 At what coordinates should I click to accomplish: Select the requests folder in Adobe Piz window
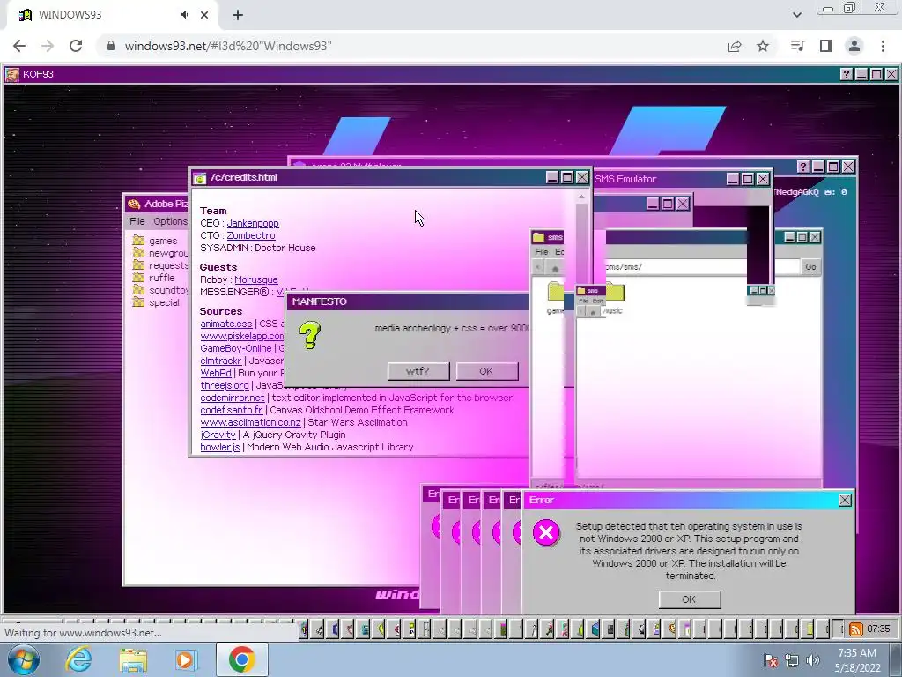(160, 265)
